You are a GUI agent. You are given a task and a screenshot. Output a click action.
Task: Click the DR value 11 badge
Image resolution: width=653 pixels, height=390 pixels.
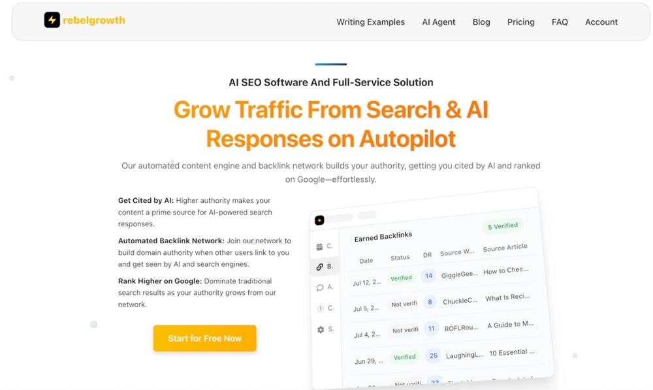point(432,329)
